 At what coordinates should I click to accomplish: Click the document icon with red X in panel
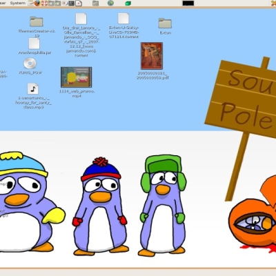coord(79,3)
